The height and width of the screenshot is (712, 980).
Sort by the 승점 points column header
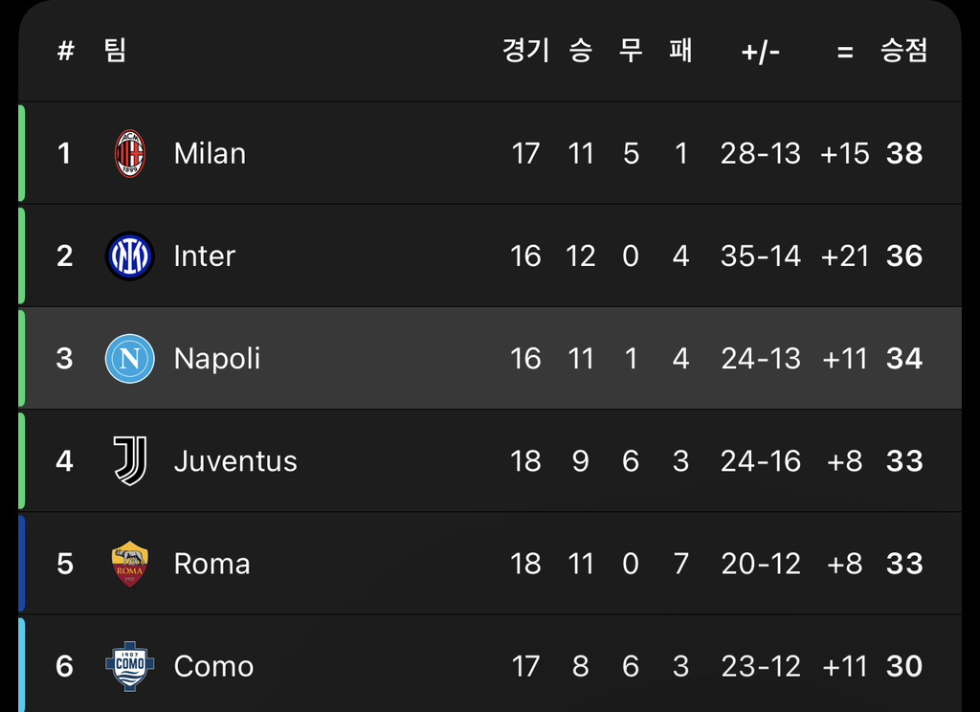[903, 50]
